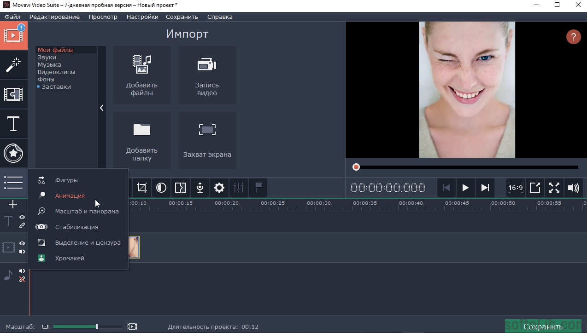Open the Transition wizard tool
Image resolution: width=587 pixels, height=333 pixels.
pos(181,188)
